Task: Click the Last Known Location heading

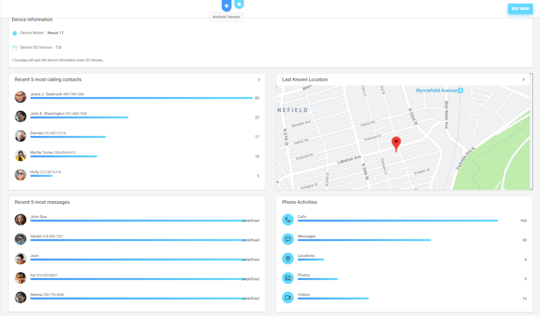Action: tap(305, 79)
